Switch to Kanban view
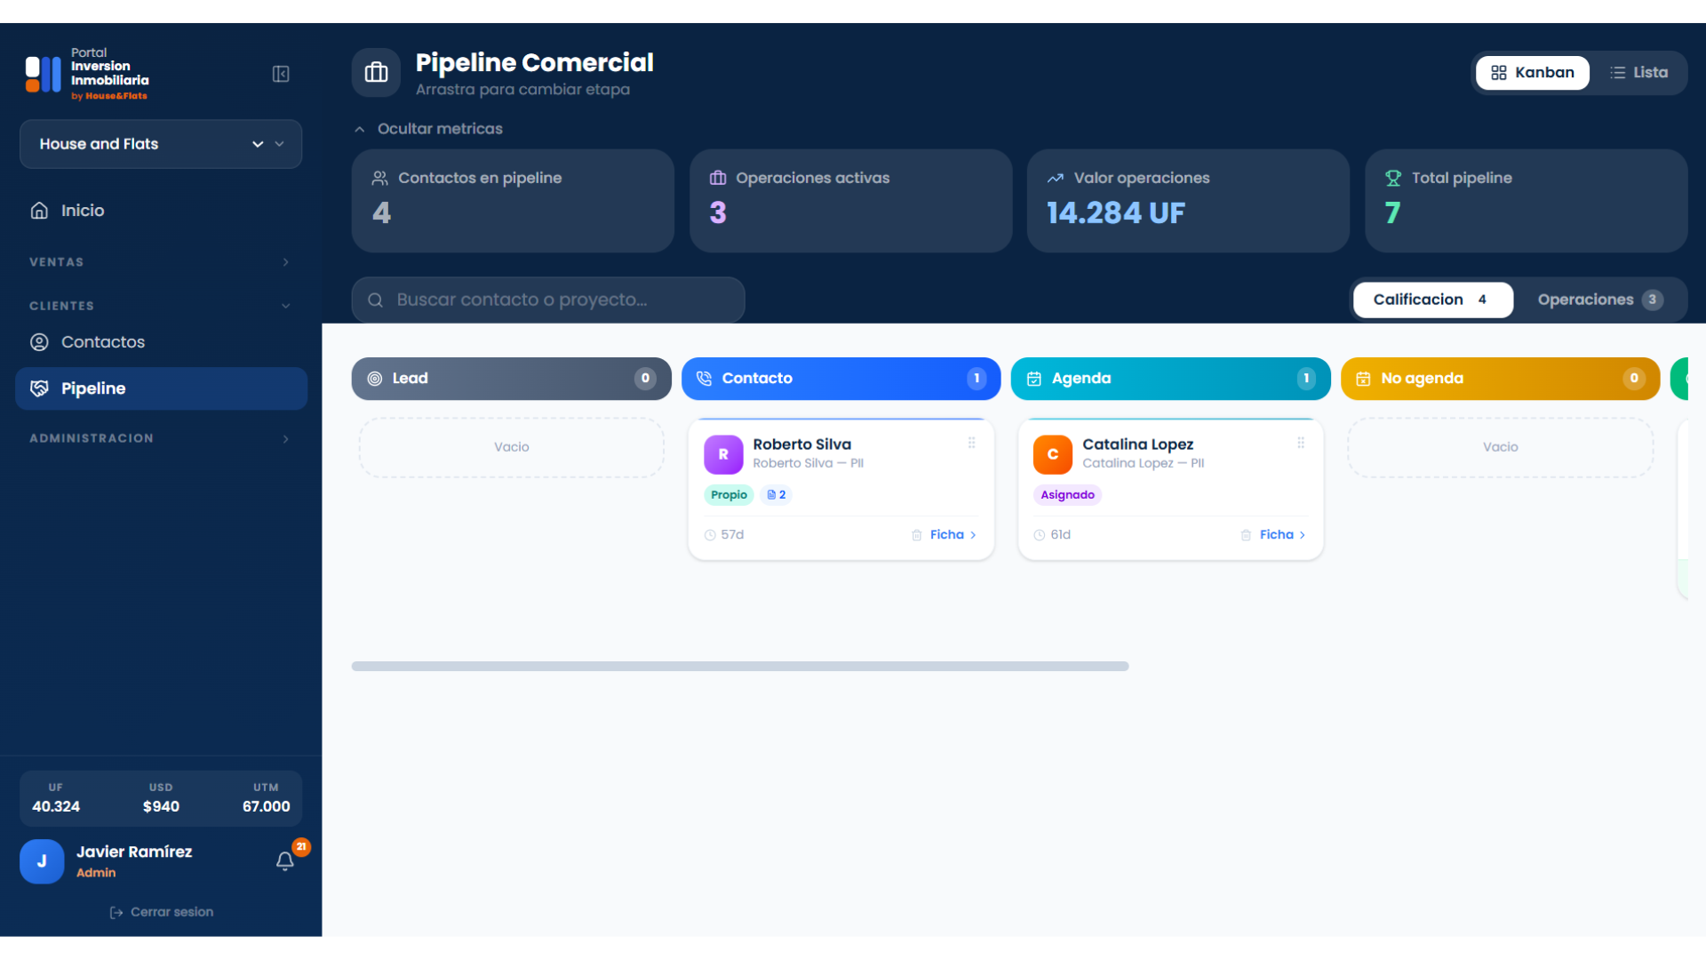Screen dimensions: 1706x960 click(x=1532, y=73)
